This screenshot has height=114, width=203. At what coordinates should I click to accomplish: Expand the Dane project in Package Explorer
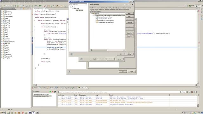click(2, 18)
